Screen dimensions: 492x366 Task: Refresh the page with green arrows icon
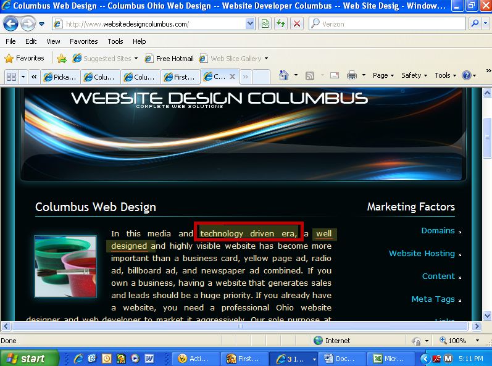[x=281, y=24]
